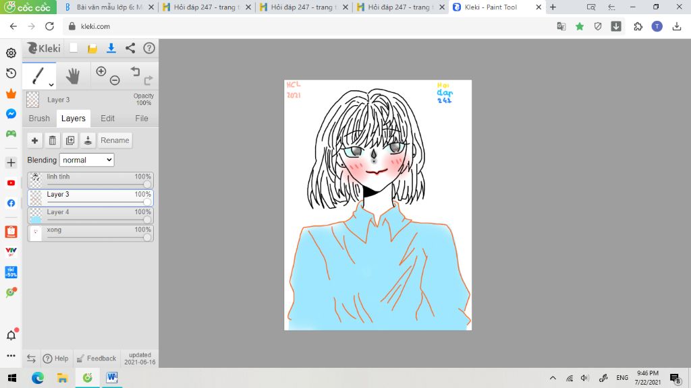Select the linh tinh layer thumbnail
The height and width of the screenshot is (388, 691).
point(36,180)
